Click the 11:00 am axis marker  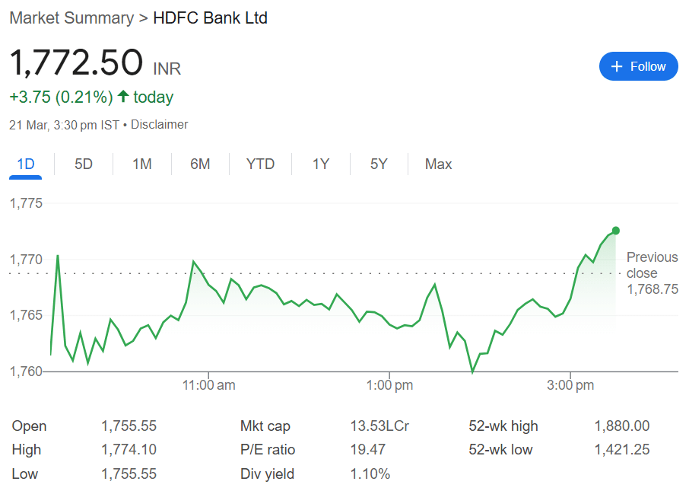(208, 385)
